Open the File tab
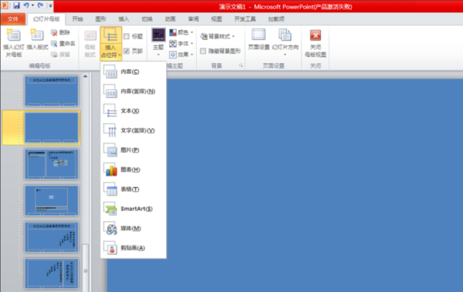 coord(12,19)
